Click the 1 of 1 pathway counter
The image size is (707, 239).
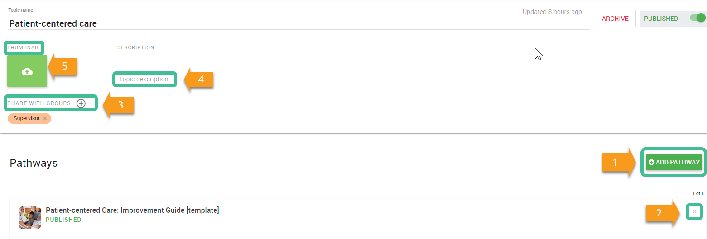click(697, 193)
